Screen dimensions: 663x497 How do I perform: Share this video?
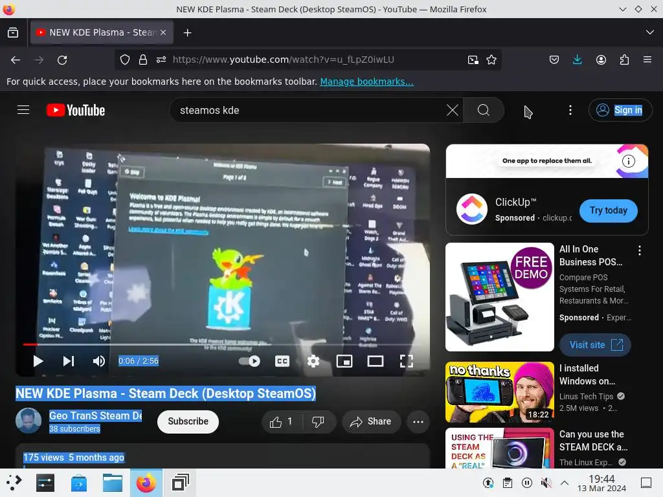pyautogui.click(x=372, y=421)
